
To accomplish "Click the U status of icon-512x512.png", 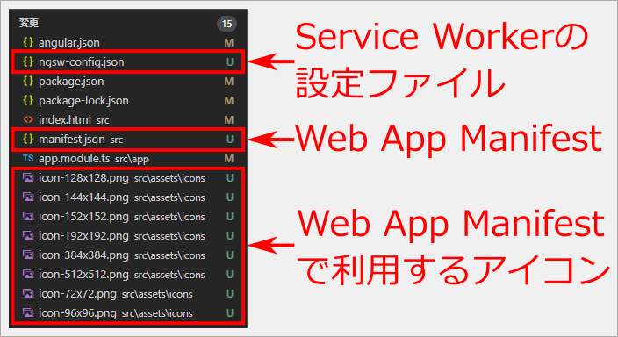I will pos(230,275).
